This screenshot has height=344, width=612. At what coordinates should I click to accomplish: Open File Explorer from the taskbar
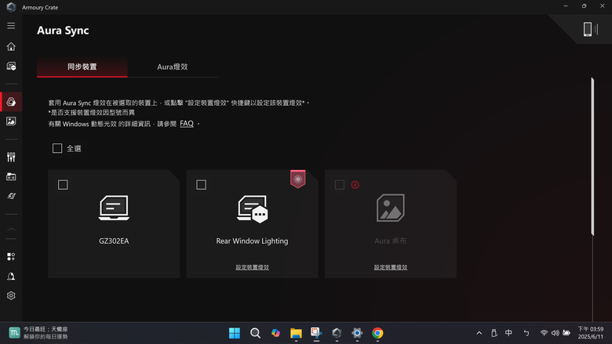[x=296, y=333]
